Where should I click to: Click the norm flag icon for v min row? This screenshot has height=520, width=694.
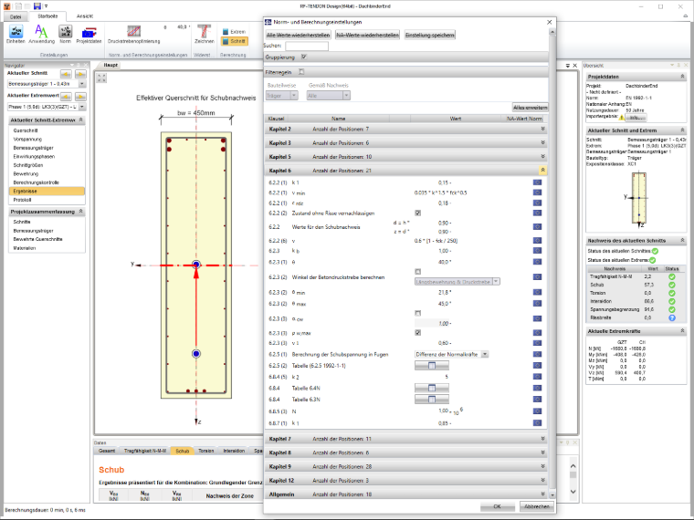pos(537,192)
